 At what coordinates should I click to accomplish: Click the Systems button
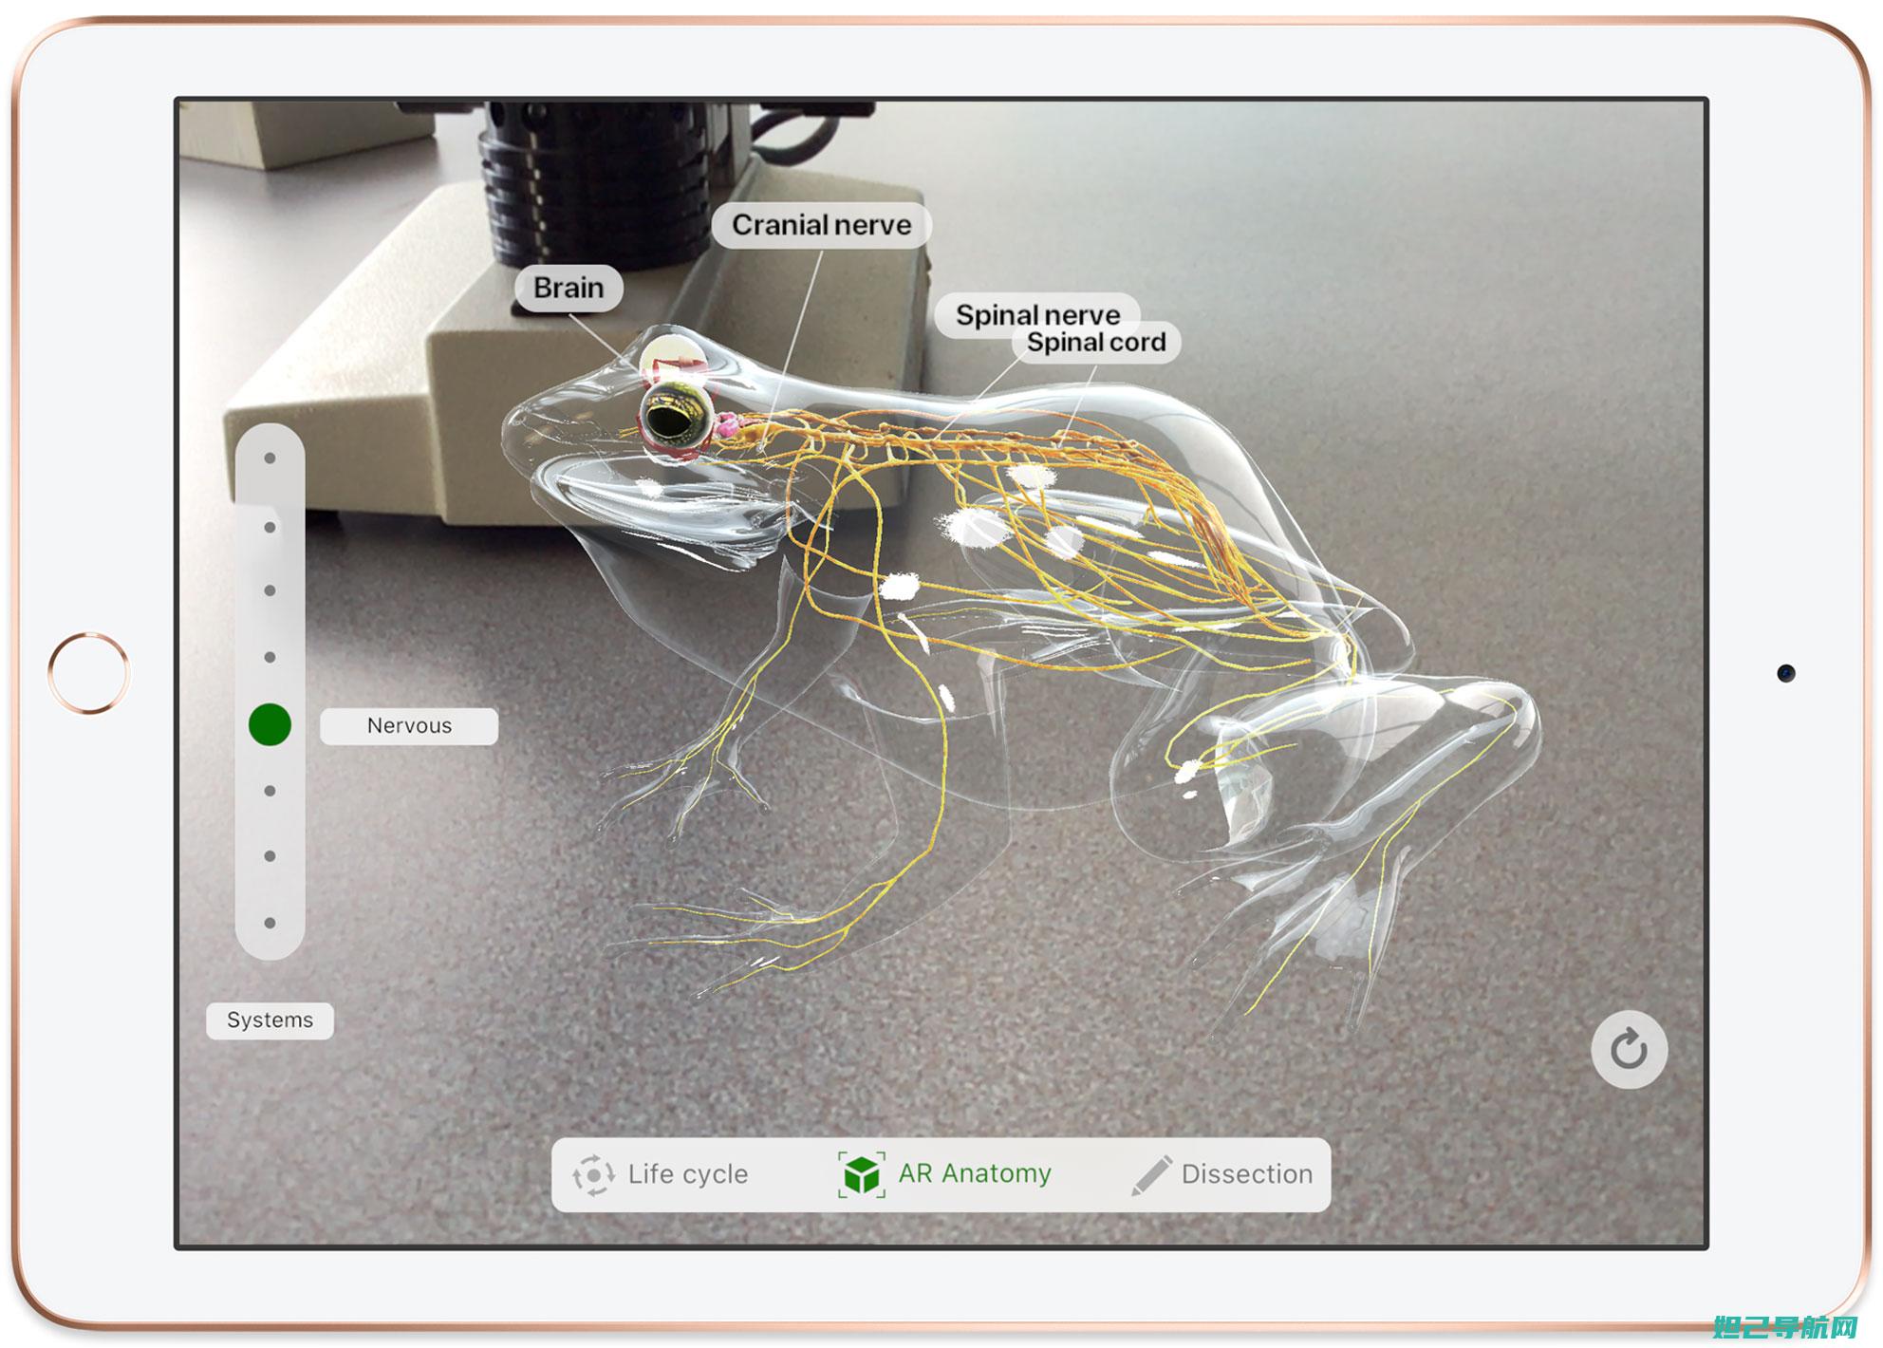click(x=270, y=1021)
